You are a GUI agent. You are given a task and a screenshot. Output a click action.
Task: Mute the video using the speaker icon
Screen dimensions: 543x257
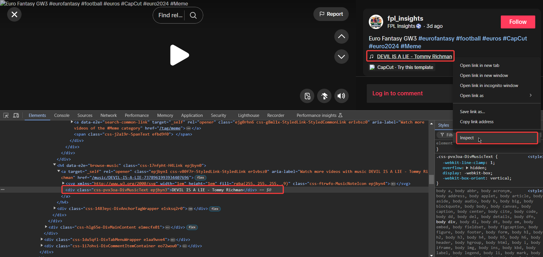coord(342,96)
